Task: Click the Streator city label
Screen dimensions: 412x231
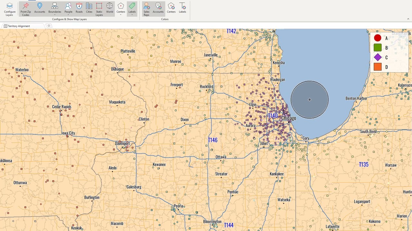Action: (221, 174)
